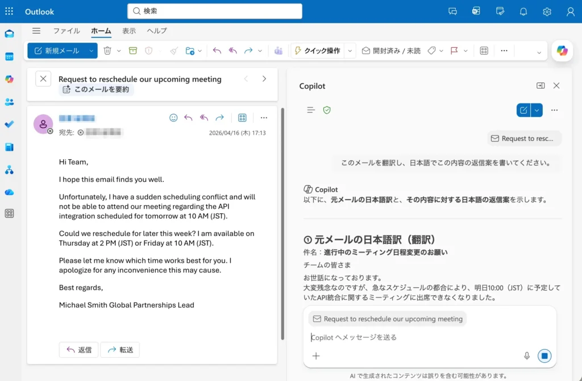Screen dimensions: 582x381
Task: Click the sweep broom icon
Action: point(174,51)
